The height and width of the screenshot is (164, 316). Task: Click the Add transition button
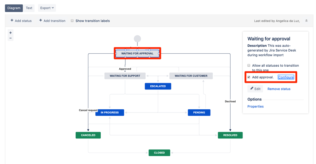52,21
